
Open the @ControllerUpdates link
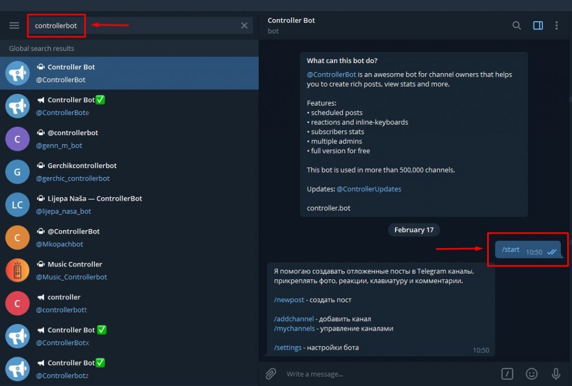[369, 189]
